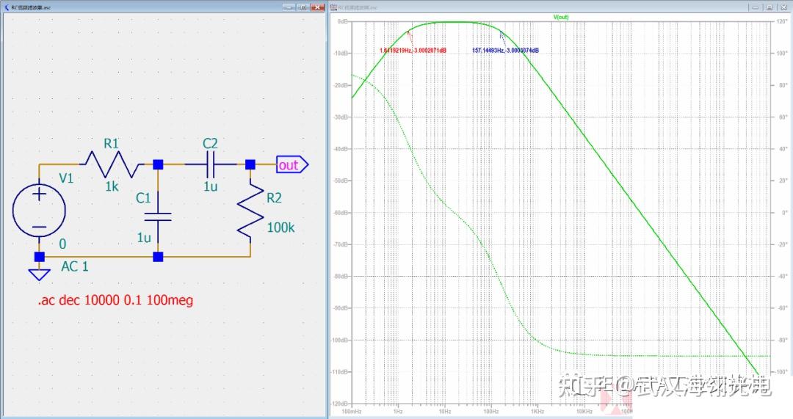Close the waveform plot window
Viewport: 793px width, 419px height.
point(784,7)
